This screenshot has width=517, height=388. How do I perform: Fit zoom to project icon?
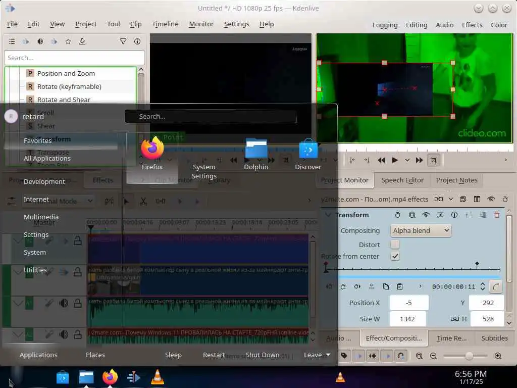click(419, 356)
